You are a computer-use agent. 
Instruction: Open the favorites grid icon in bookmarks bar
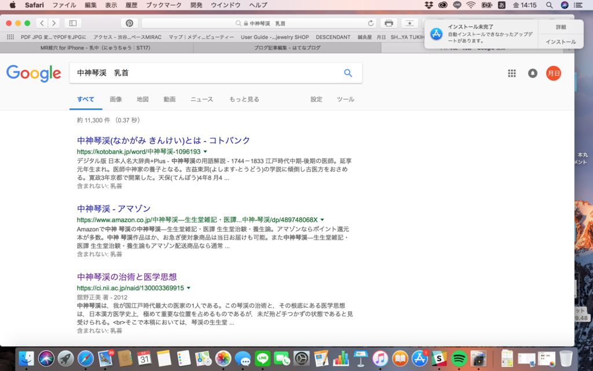(10, 37)
